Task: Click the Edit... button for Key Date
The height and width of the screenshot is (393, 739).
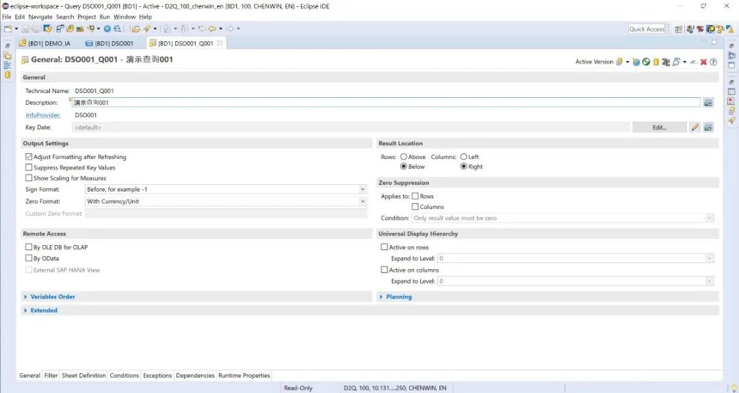Action: 660,127
